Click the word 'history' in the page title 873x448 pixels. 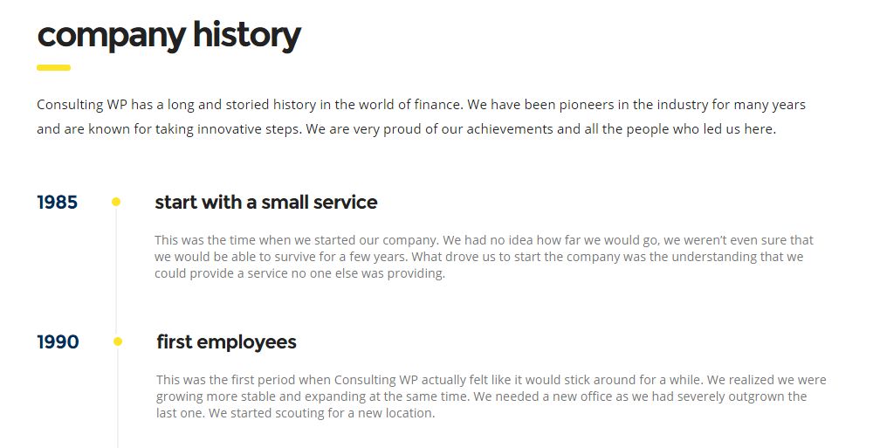point(247,36)
